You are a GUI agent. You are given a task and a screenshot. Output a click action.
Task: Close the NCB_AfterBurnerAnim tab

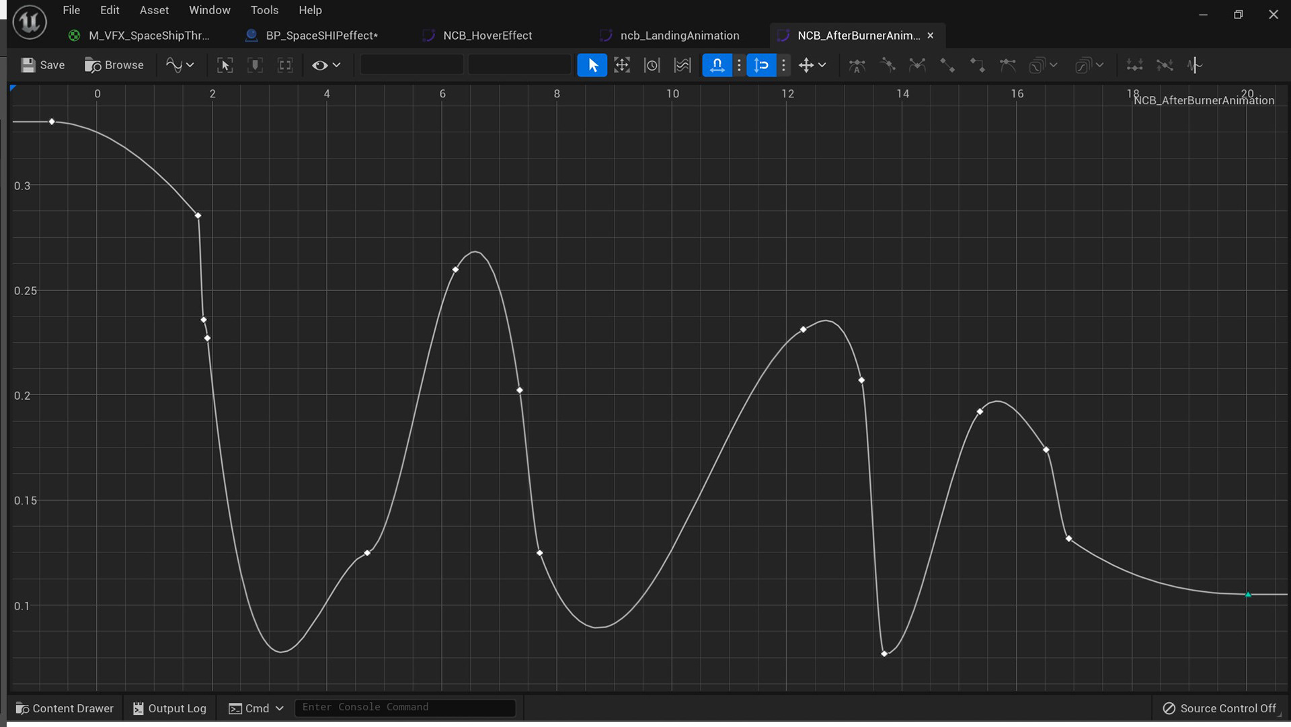click(931, 36)
